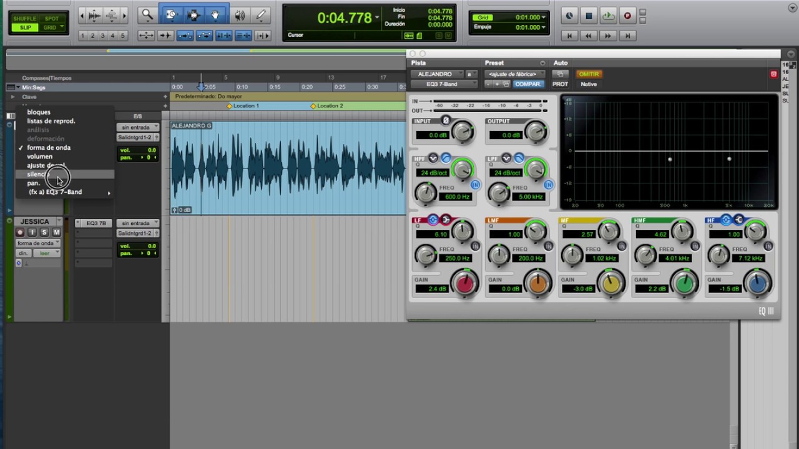Click the Auto automation enable icon

(x=560, y=74)
